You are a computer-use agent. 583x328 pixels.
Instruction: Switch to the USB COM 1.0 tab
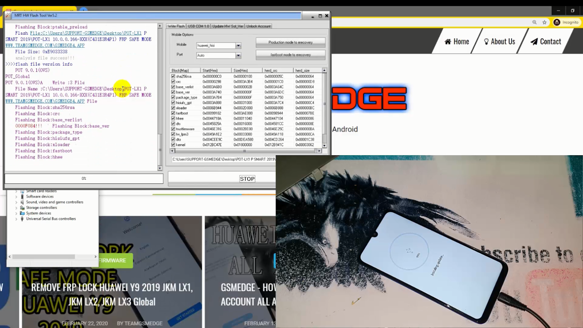(199, 26)
